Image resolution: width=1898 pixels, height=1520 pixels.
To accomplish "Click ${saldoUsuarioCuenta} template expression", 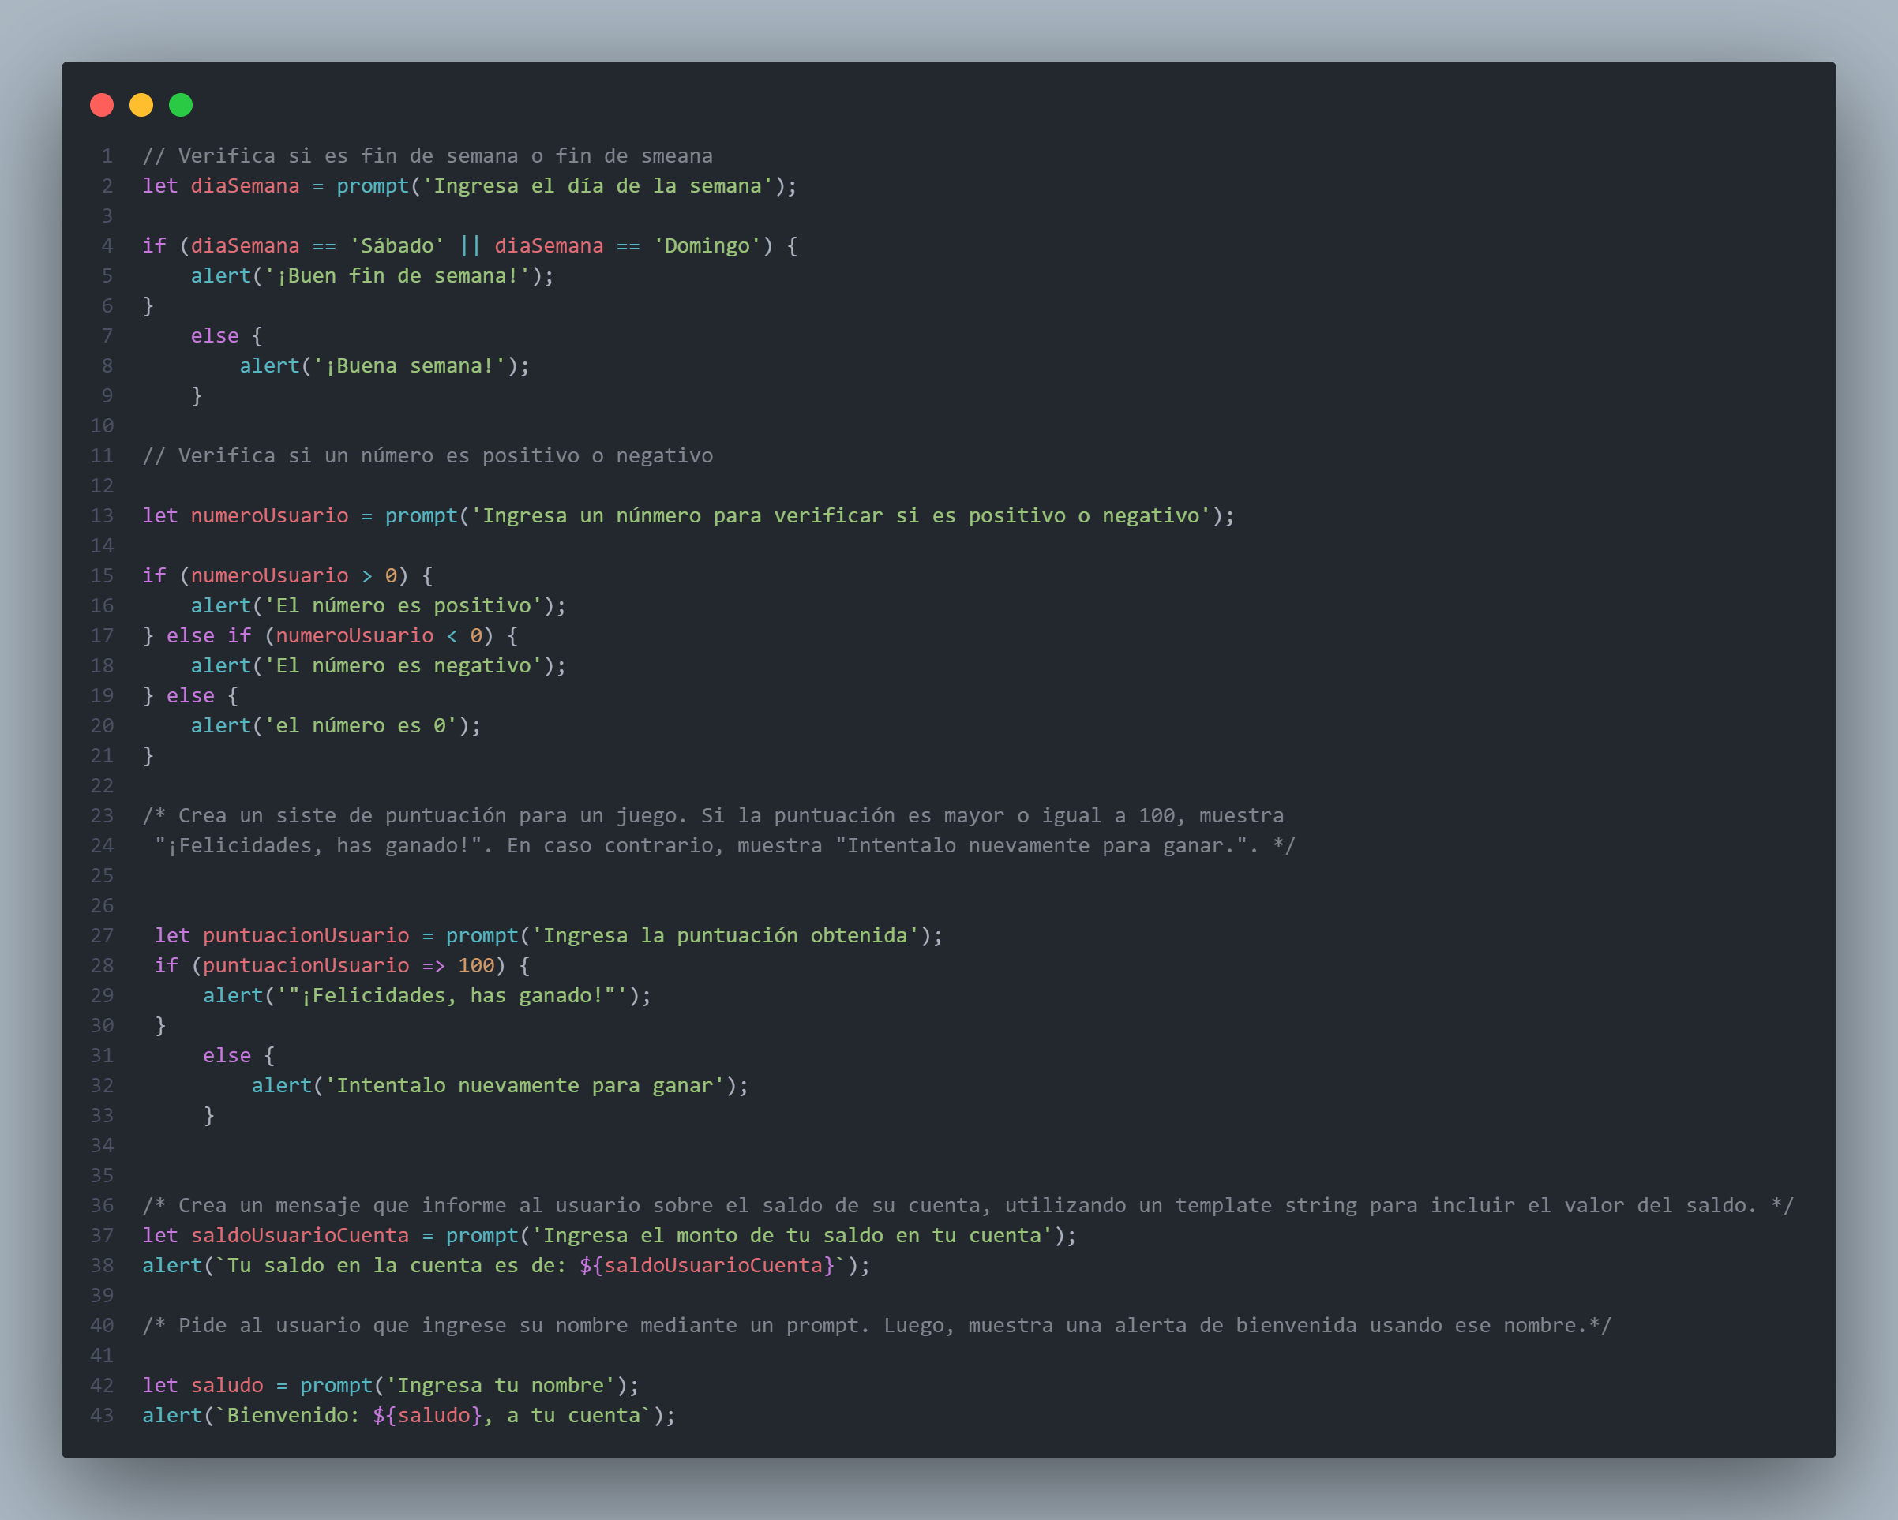I will 707,1265.
